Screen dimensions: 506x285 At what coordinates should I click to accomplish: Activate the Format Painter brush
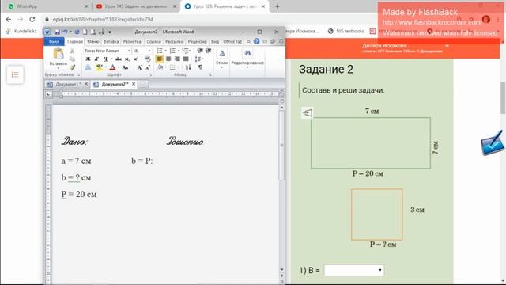[x=72, y=66]
